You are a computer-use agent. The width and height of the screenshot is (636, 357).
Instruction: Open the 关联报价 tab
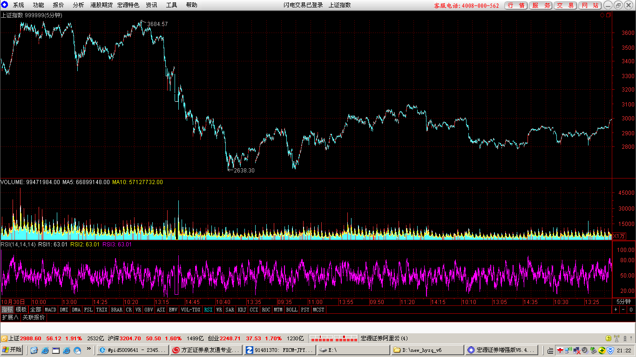[34, 317]
